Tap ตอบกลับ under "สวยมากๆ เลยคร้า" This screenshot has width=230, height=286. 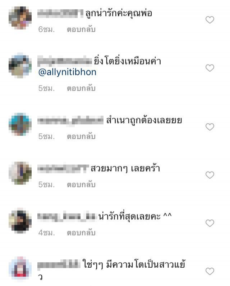[81, 184]
